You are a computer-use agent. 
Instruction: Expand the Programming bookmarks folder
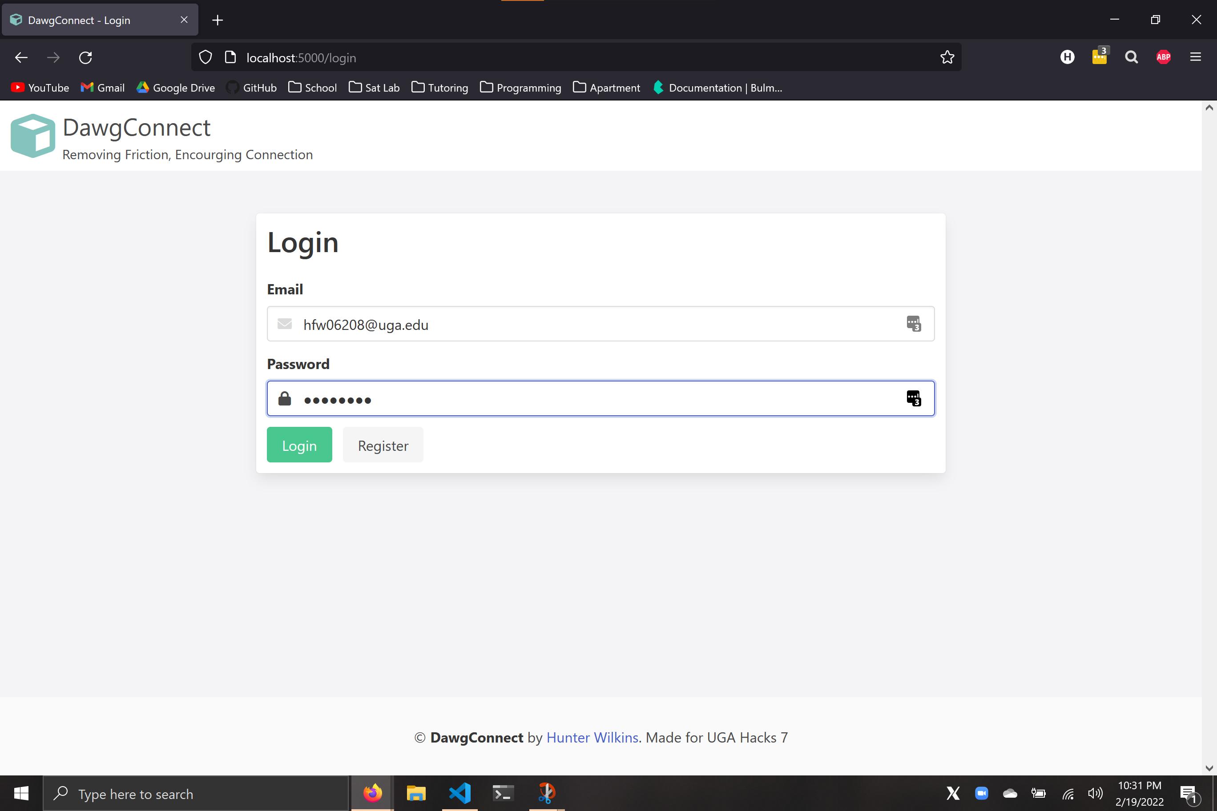pos(520,88)
